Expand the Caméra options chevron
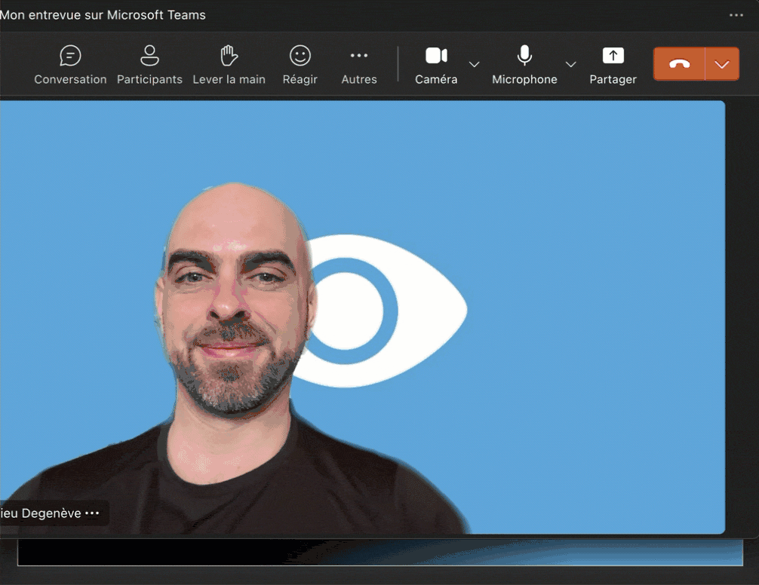The width and height of the screenshot is (759, 585). coord(474,64)
